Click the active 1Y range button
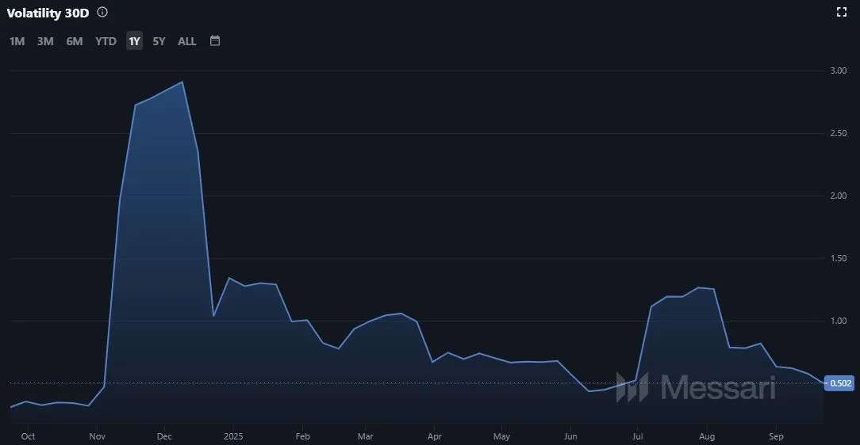This screenshot has width=860, height=445. 134,41
